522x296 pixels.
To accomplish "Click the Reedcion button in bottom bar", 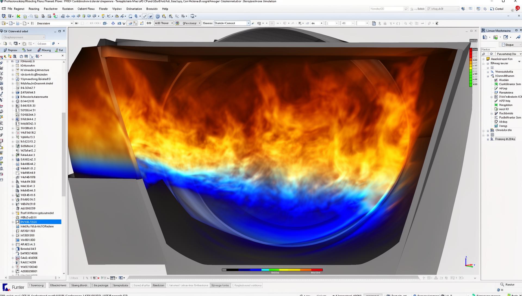I will tap(158, 285).
